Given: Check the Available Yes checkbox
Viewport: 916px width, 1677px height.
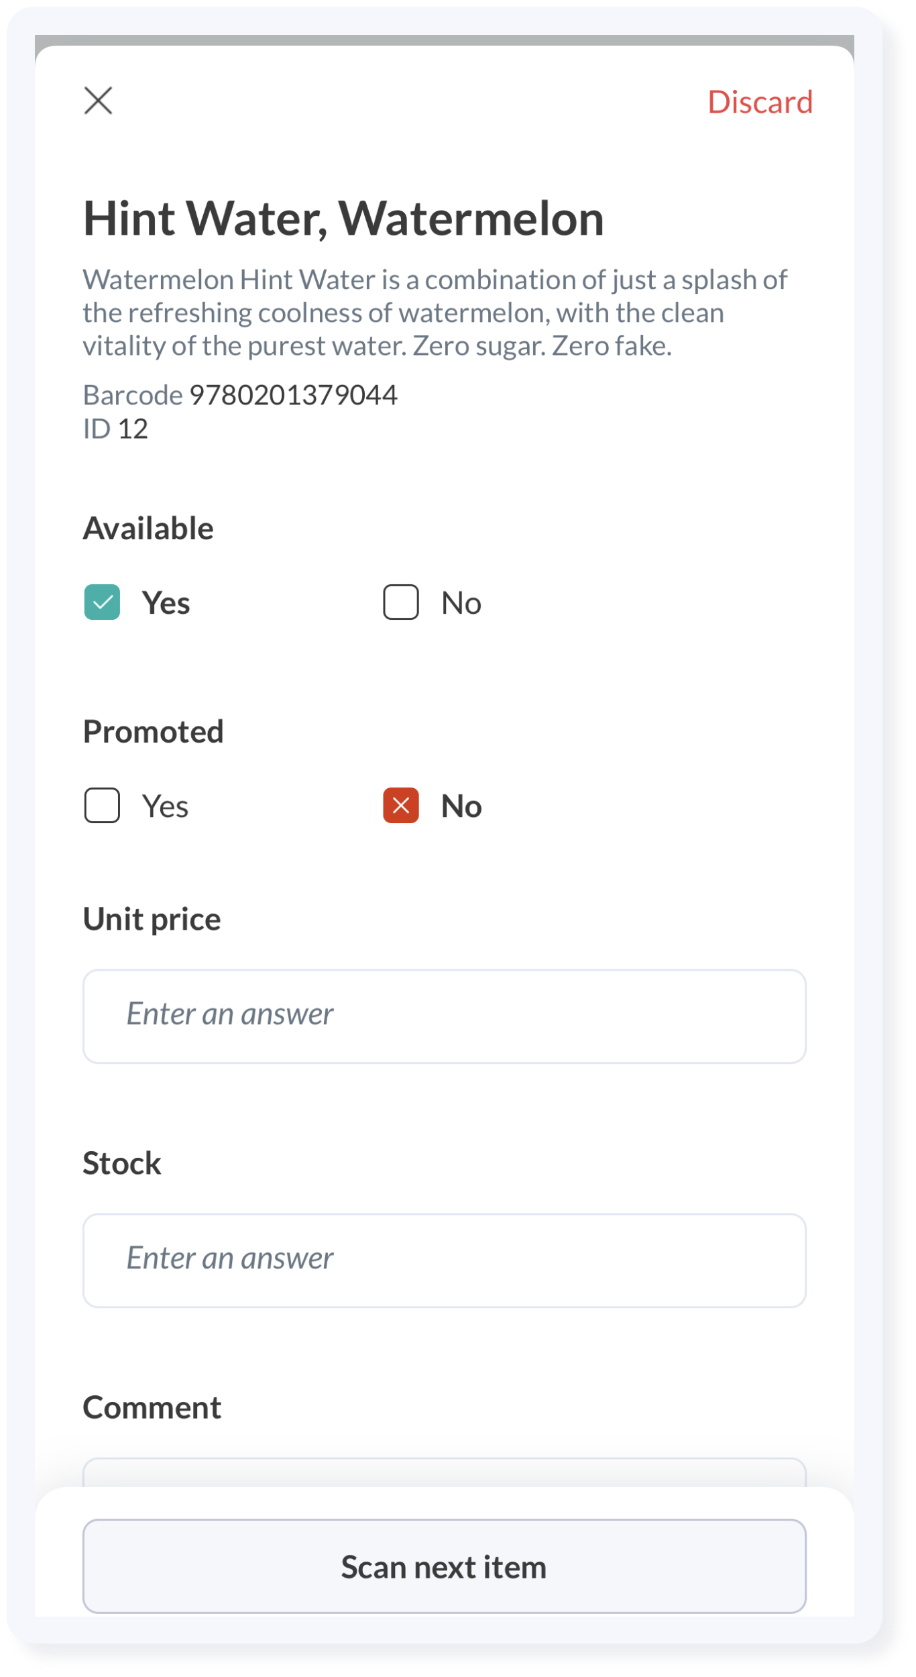Looking at the screenshot, I should coord(102,602).
